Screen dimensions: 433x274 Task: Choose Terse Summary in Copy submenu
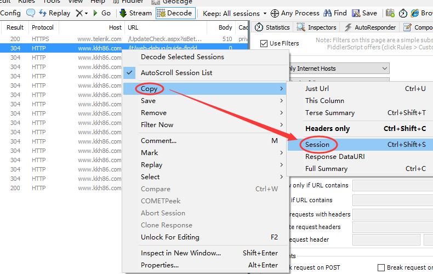pos(360,113)
